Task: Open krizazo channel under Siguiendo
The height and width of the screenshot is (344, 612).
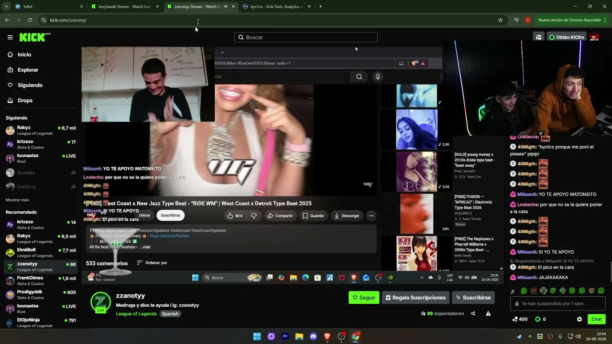Action: [41, 144]
